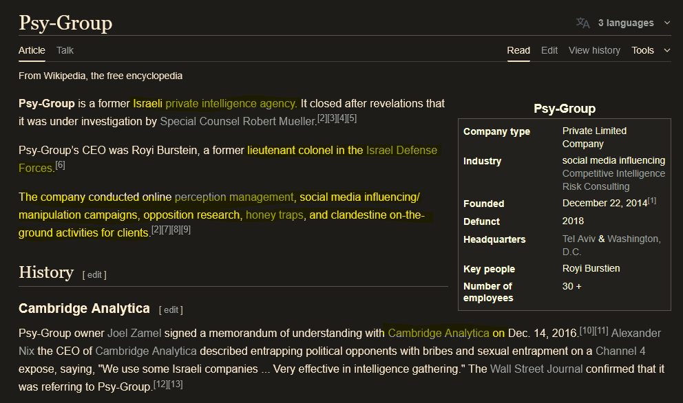Jump to citation [6]

point(60,165)
